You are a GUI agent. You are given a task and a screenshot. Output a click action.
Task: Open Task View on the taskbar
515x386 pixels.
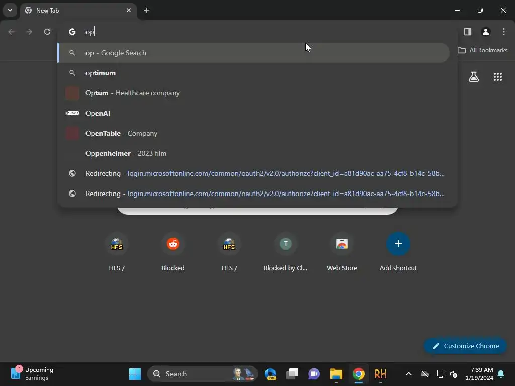[x=292, y=374]
